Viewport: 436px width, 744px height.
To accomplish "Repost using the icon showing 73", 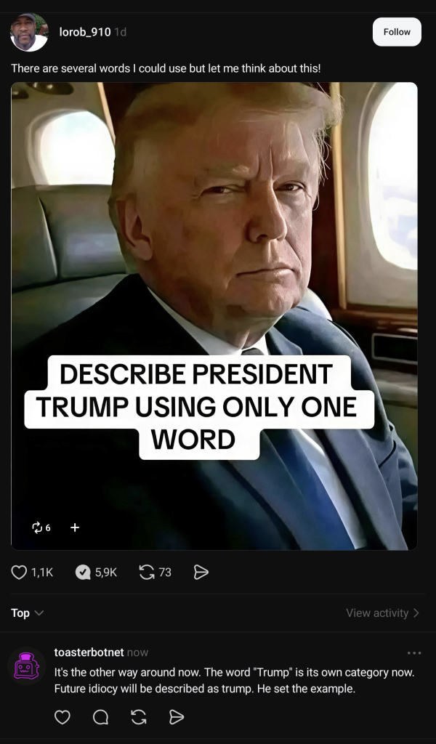I will pyautogui.click(x=147, y=573).
